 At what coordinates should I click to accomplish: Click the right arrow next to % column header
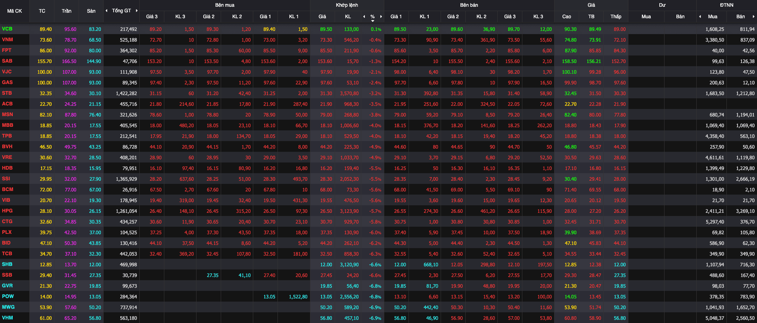click(x=381, y=17)
